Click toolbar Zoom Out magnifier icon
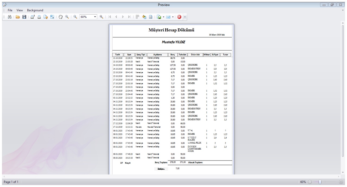 tap(75, 17)
